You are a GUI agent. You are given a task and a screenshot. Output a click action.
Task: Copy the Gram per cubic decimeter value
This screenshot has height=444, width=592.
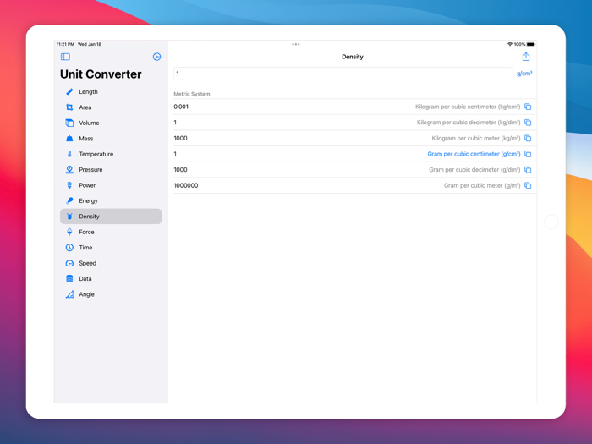click(x=528, y=169)
